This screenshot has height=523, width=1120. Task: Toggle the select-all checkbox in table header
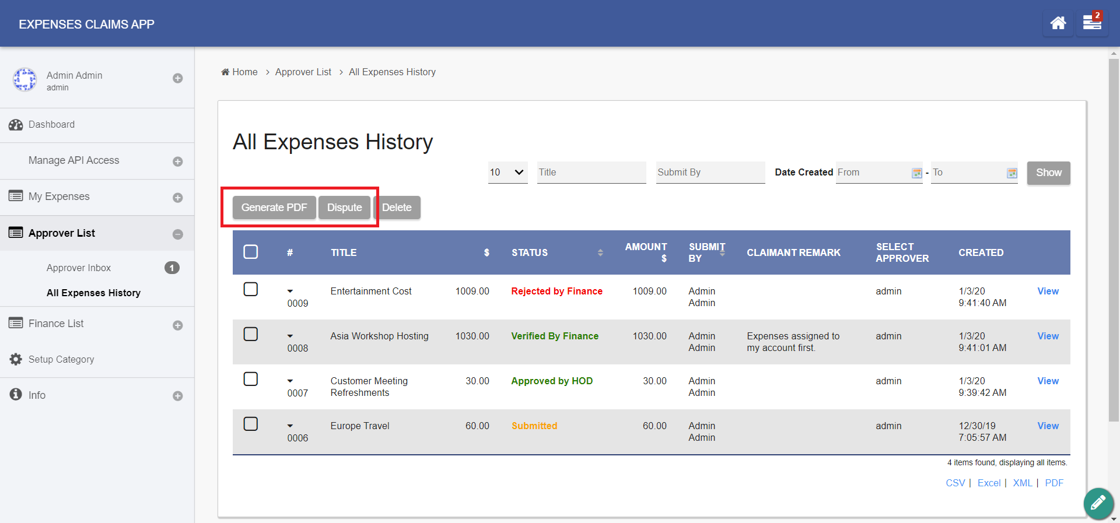(x=251, y=252)
